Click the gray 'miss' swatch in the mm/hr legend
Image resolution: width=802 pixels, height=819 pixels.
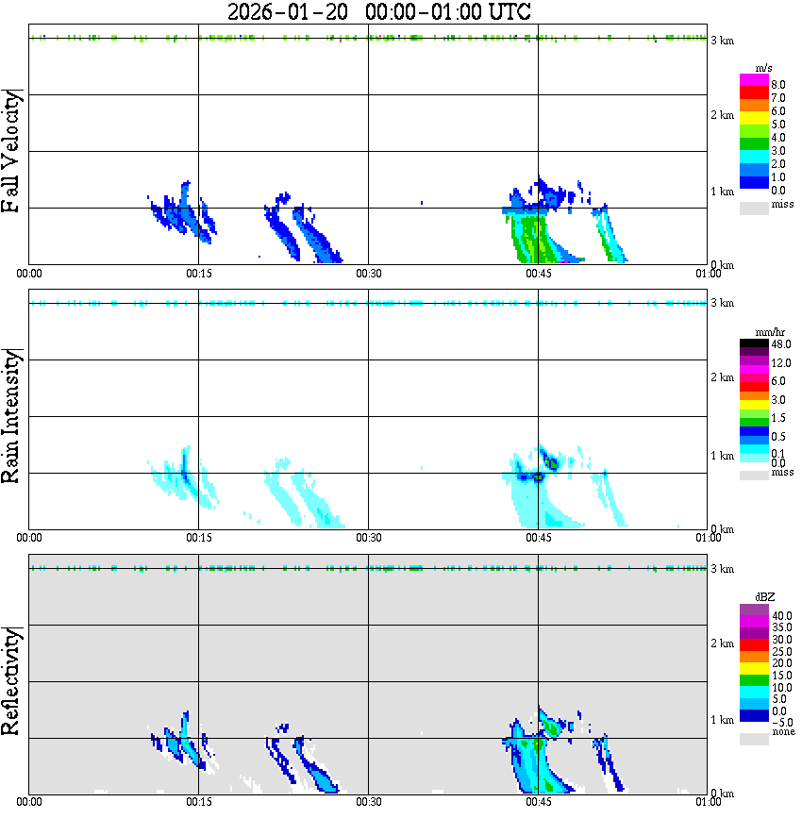click(x=754, y=476)
